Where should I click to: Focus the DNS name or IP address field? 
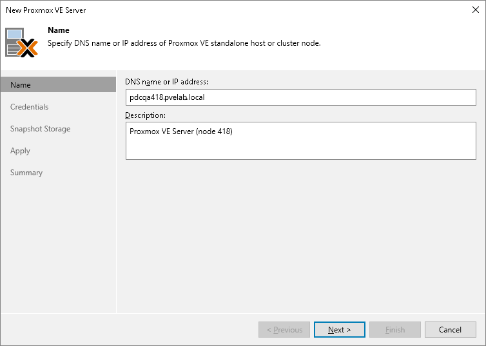(x=300, y=97)
